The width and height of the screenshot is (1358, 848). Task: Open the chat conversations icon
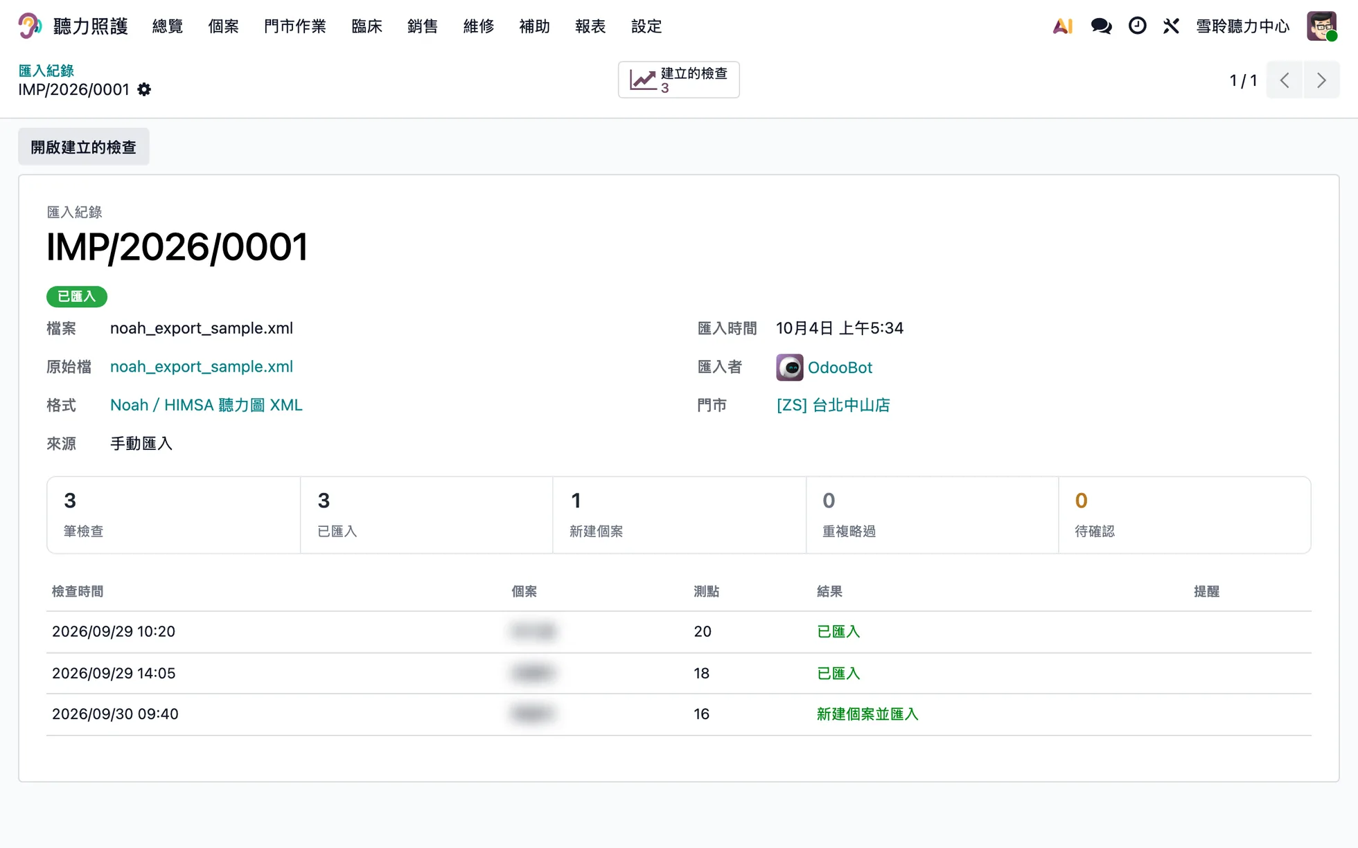(x=1101, y=26)
